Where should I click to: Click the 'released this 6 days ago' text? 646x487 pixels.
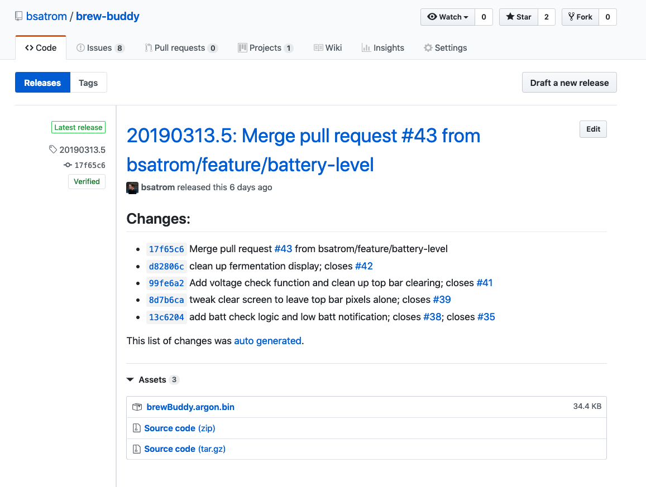(x=224, y=187)
